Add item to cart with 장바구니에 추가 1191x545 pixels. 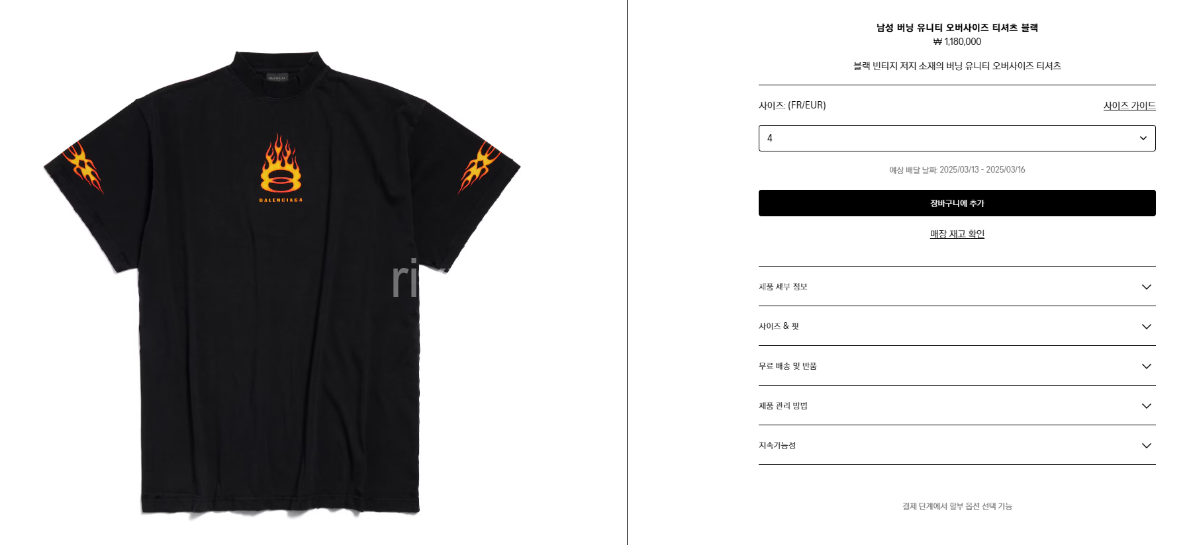957,203
